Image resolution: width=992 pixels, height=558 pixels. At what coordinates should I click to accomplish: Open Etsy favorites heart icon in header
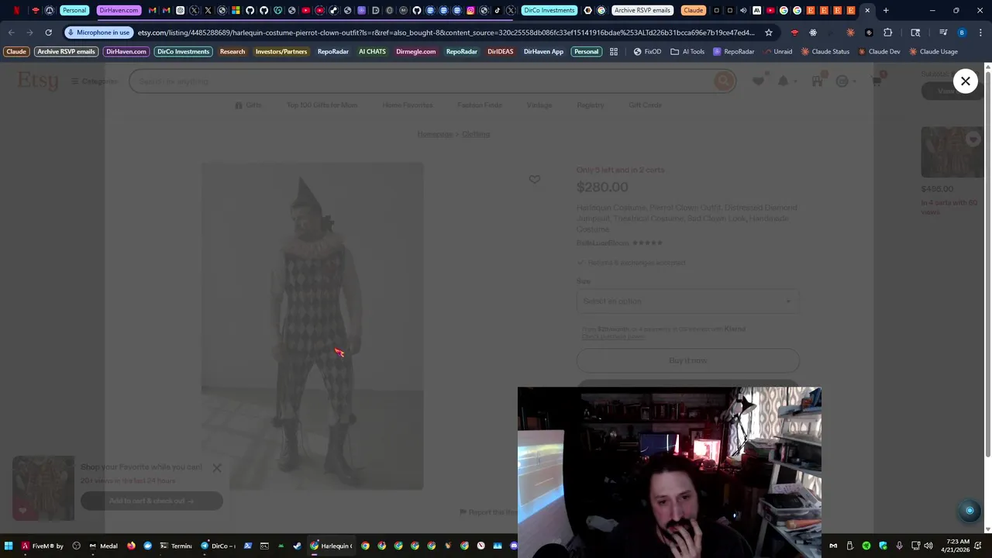[758, 81]
